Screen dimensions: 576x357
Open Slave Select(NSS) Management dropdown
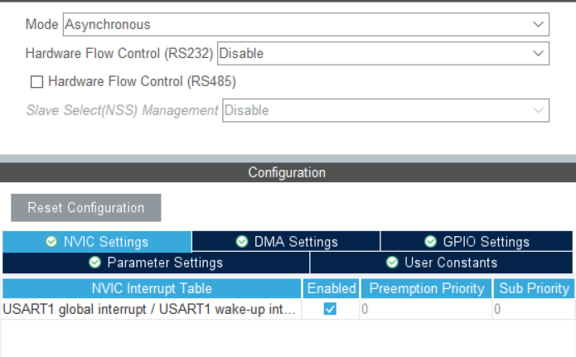click(x=385, y=110)
